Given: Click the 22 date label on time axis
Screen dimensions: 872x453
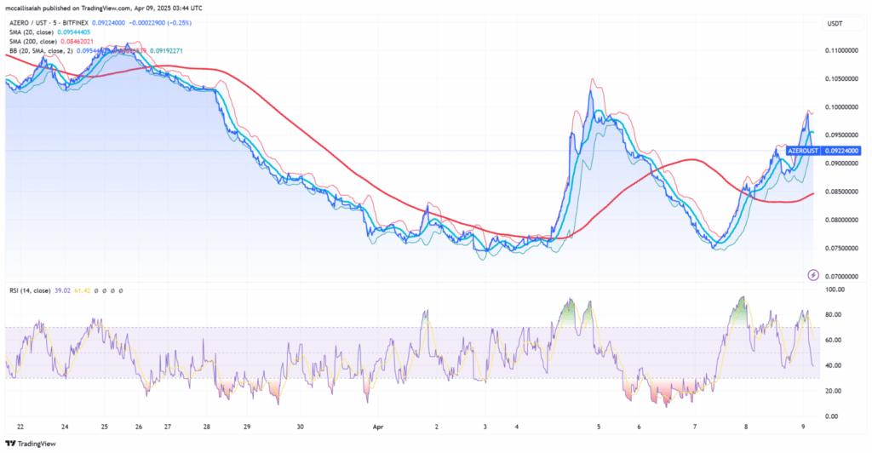Looking at the screenshot, I should [20, 427].
